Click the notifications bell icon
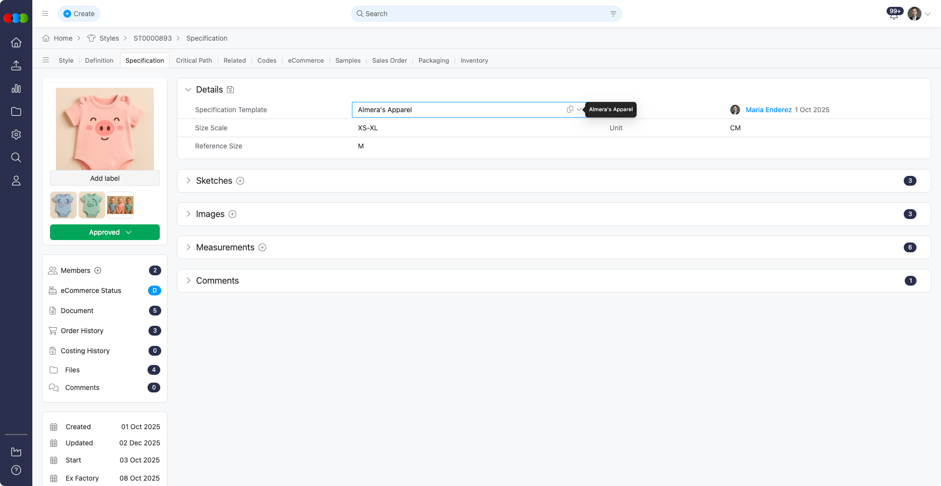This screenshot has width=941, height=486. tap(893, 15)
